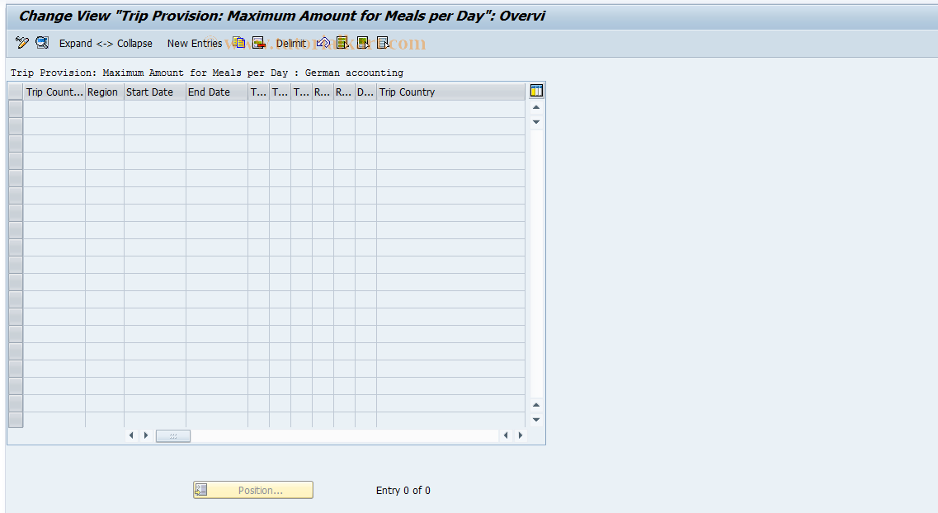
Task: Click the first End Date cell
Action: 217,109
